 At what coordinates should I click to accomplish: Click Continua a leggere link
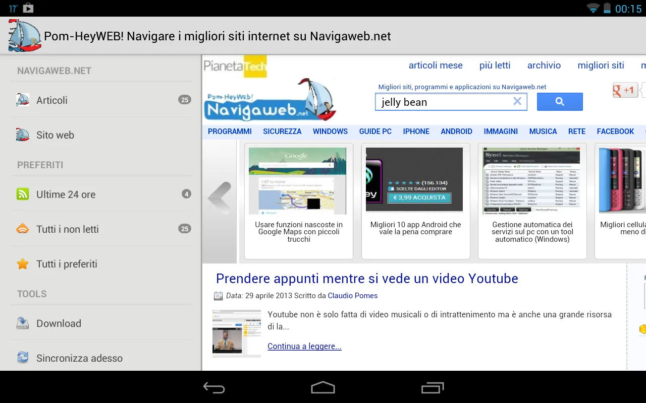click(x=304, y=347)
